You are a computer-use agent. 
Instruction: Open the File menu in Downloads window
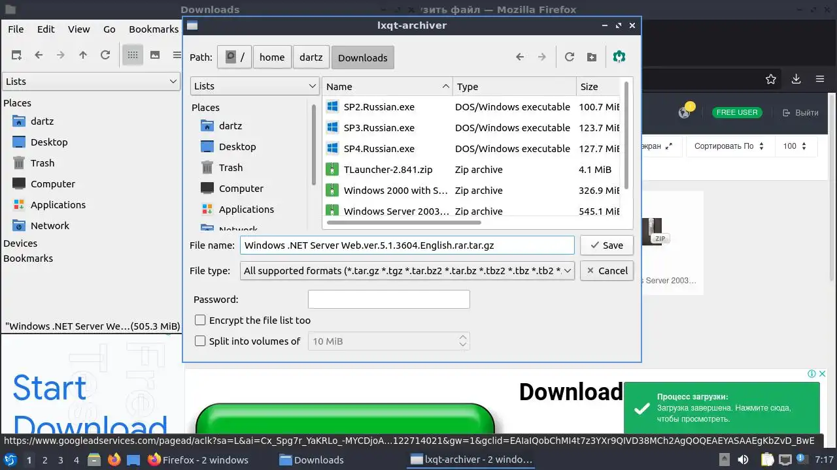click(16, 29)
